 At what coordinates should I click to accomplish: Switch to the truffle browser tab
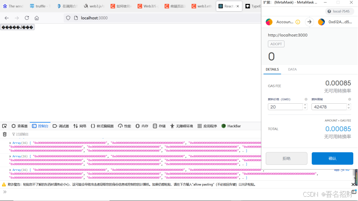click(40, 6)
